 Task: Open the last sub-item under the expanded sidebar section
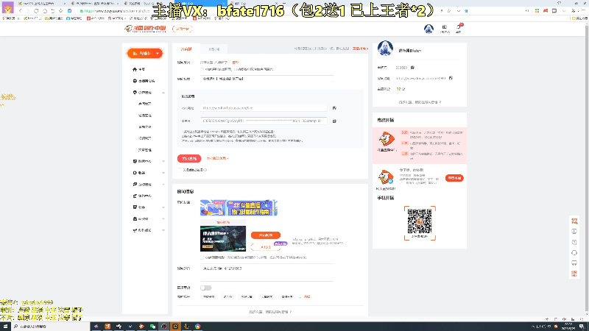pyautogui.click(x=144, y=150)
